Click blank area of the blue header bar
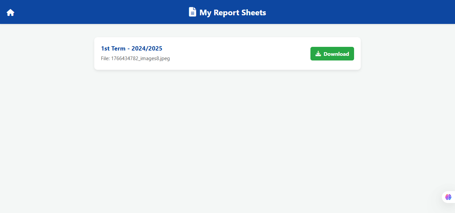Screen dimensions: 455x213 [366, 12]
